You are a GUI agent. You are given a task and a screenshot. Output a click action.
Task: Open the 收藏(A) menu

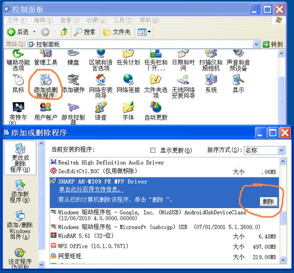pos(96,20)
